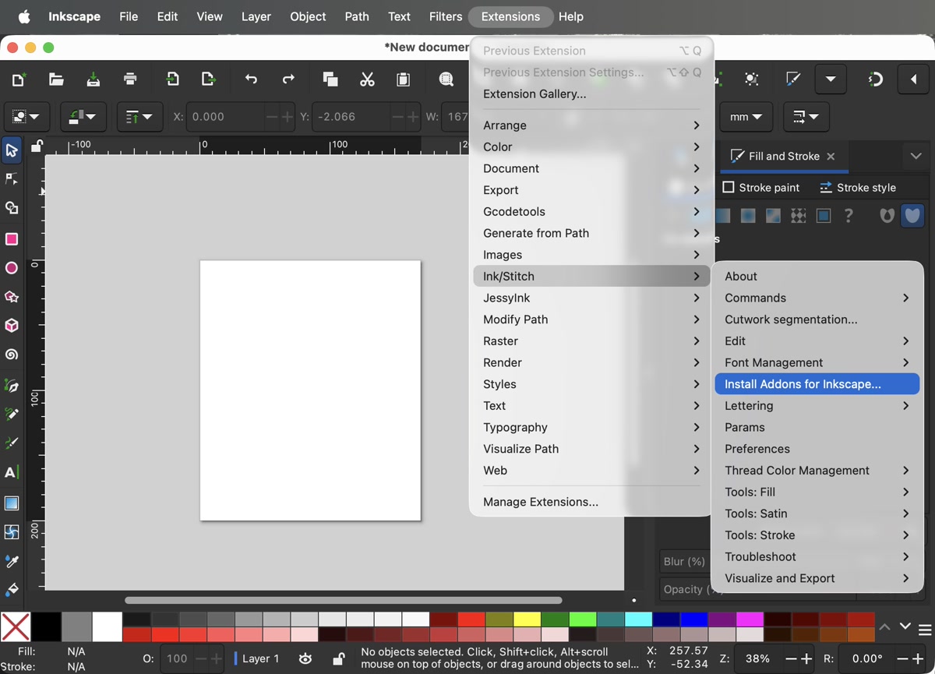Select the Star and polygon tool
This screenshot has height=674, width=935.
(x=12, y=297)
